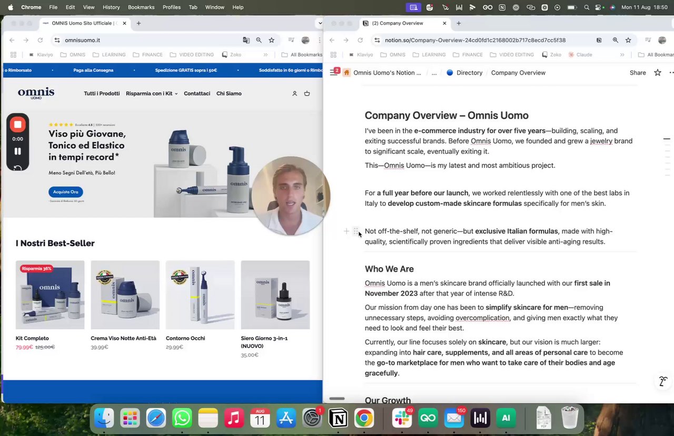Open the shopping cart on the Omnis site
674x436 pixels.
coord(307,93)
